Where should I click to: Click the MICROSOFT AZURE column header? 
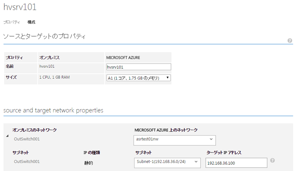[123, 58]
